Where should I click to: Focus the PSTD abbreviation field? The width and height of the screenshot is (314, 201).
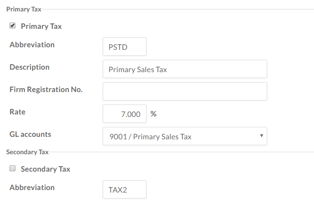[x=125, y=47]
